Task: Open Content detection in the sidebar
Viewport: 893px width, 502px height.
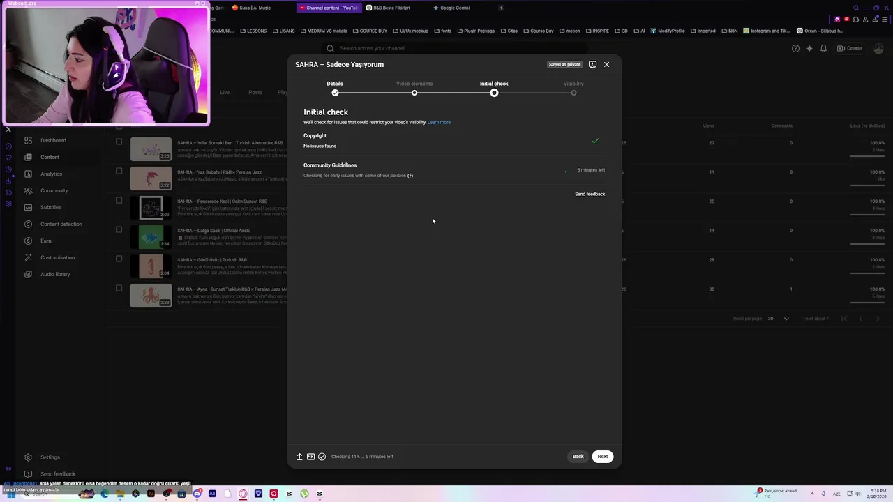Action: (x=61, y=224)
